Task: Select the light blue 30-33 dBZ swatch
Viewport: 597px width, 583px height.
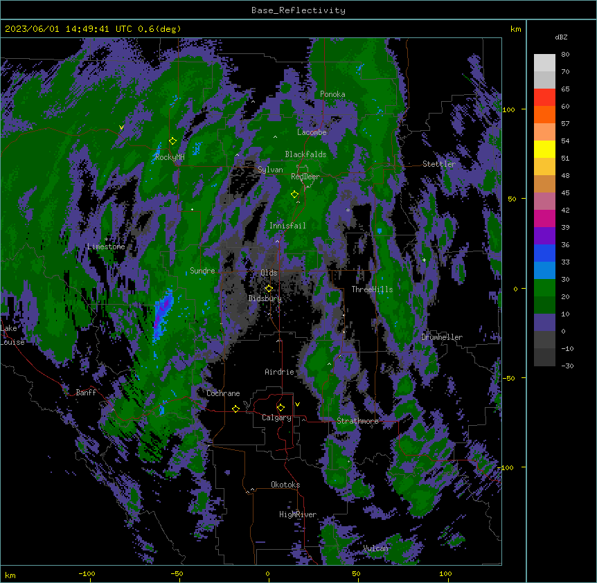Action: pos(544,271)
